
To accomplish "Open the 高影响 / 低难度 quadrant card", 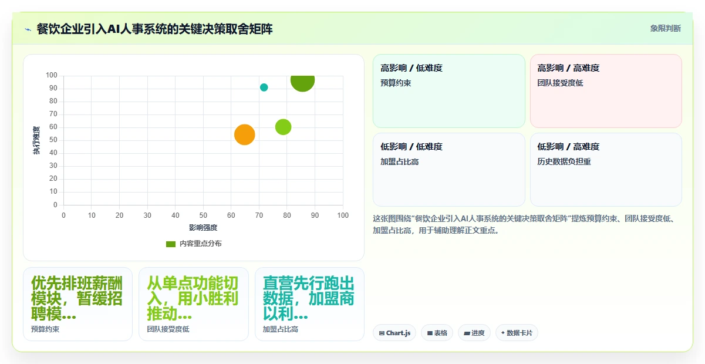I will [x=449, y=91].
